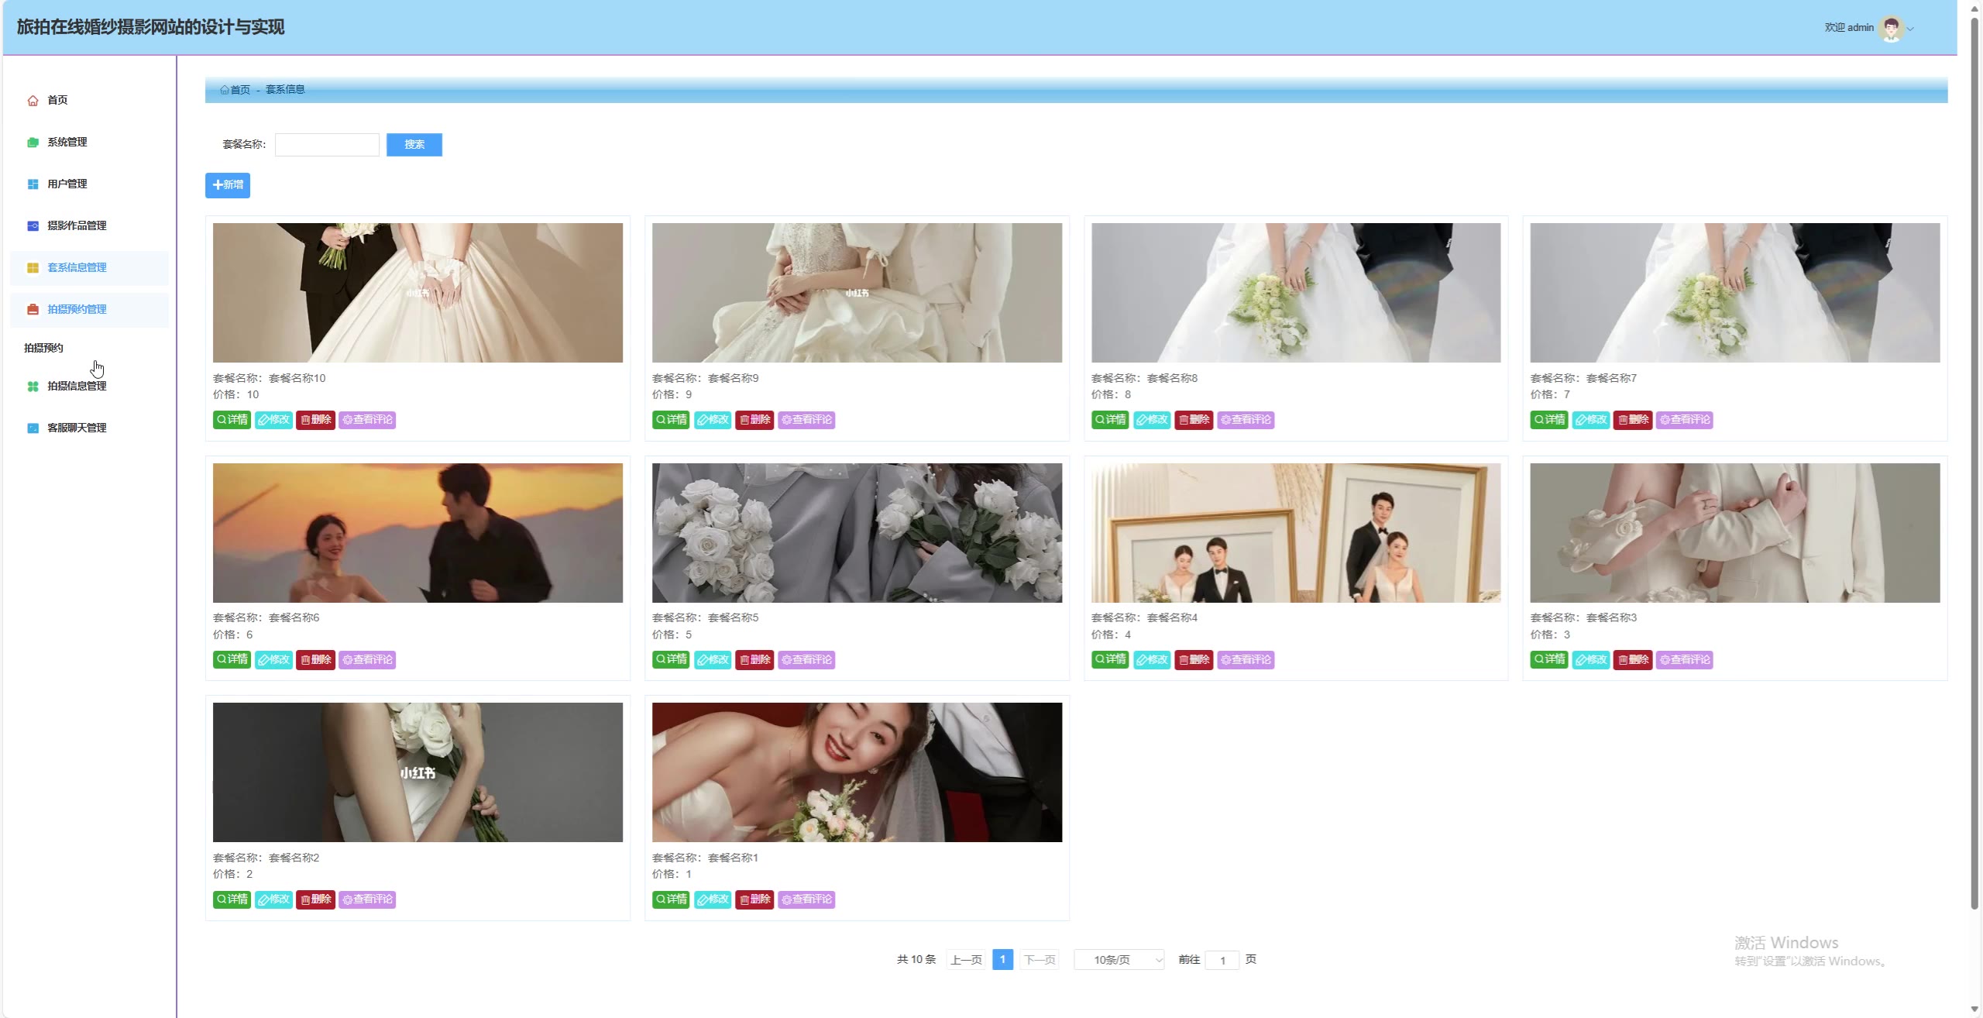This screenshot has height=1018, width=1983.
Task: Click the 套餐名称6 sunset photo thumbnail
Action: pos(418,533)
